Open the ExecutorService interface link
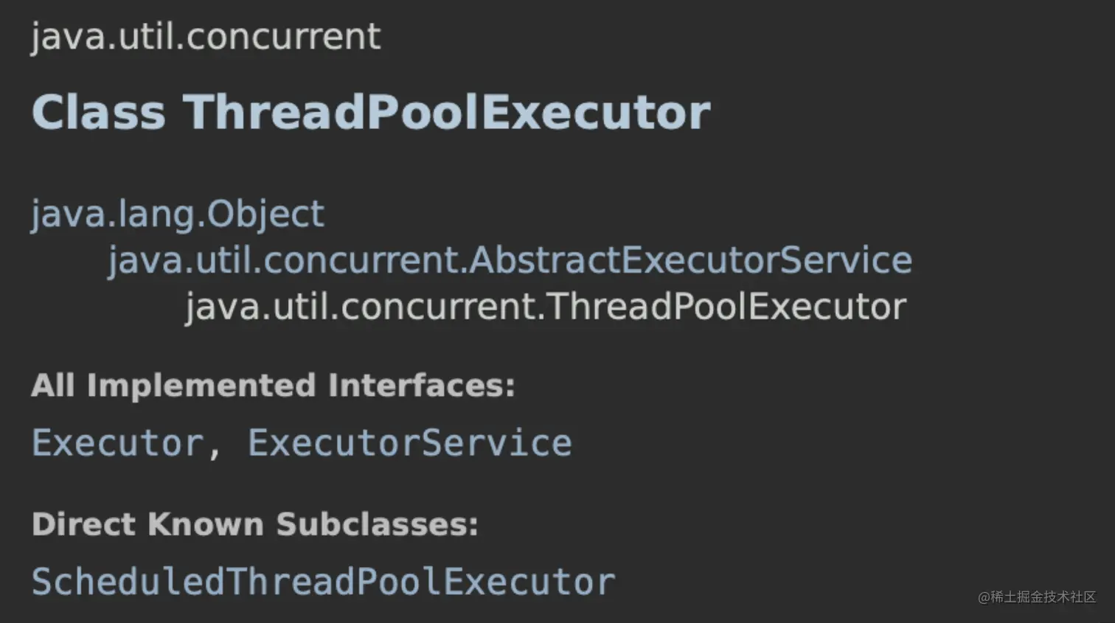 tap(409, 443)
